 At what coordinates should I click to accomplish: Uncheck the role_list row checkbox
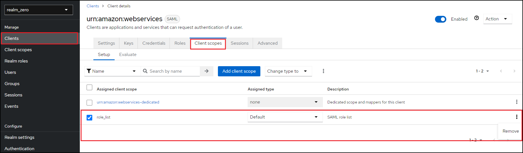pos(89,117)
